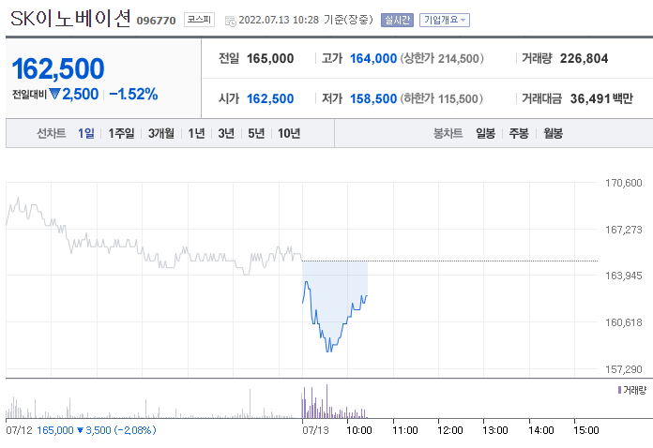The height and width of the screenshot is (448, 653).
Task: Switch to the 일봉 candle chart
Action: (x=486, y=133)
